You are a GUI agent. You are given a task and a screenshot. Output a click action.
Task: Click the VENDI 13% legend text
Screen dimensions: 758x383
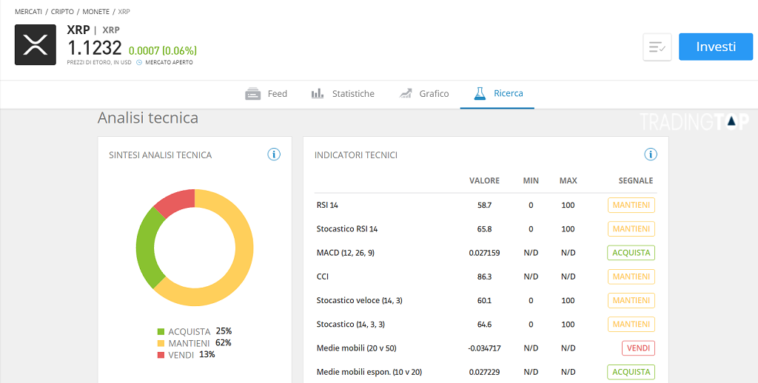point(192,354)
